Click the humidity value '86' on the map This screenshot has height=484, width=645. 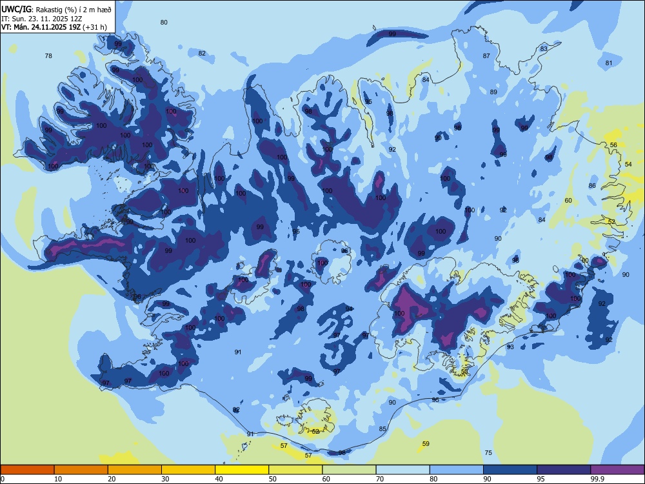(x=592, y=186)
